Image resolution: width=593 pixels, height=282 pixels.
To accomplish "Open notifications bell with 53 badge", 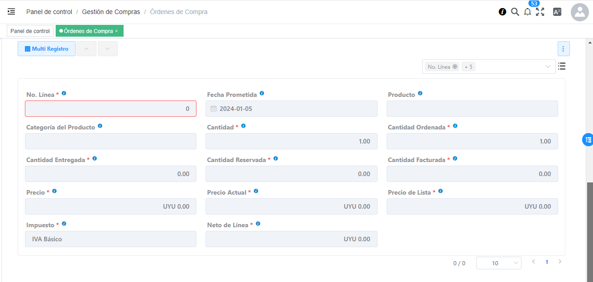I will point(527,12).
